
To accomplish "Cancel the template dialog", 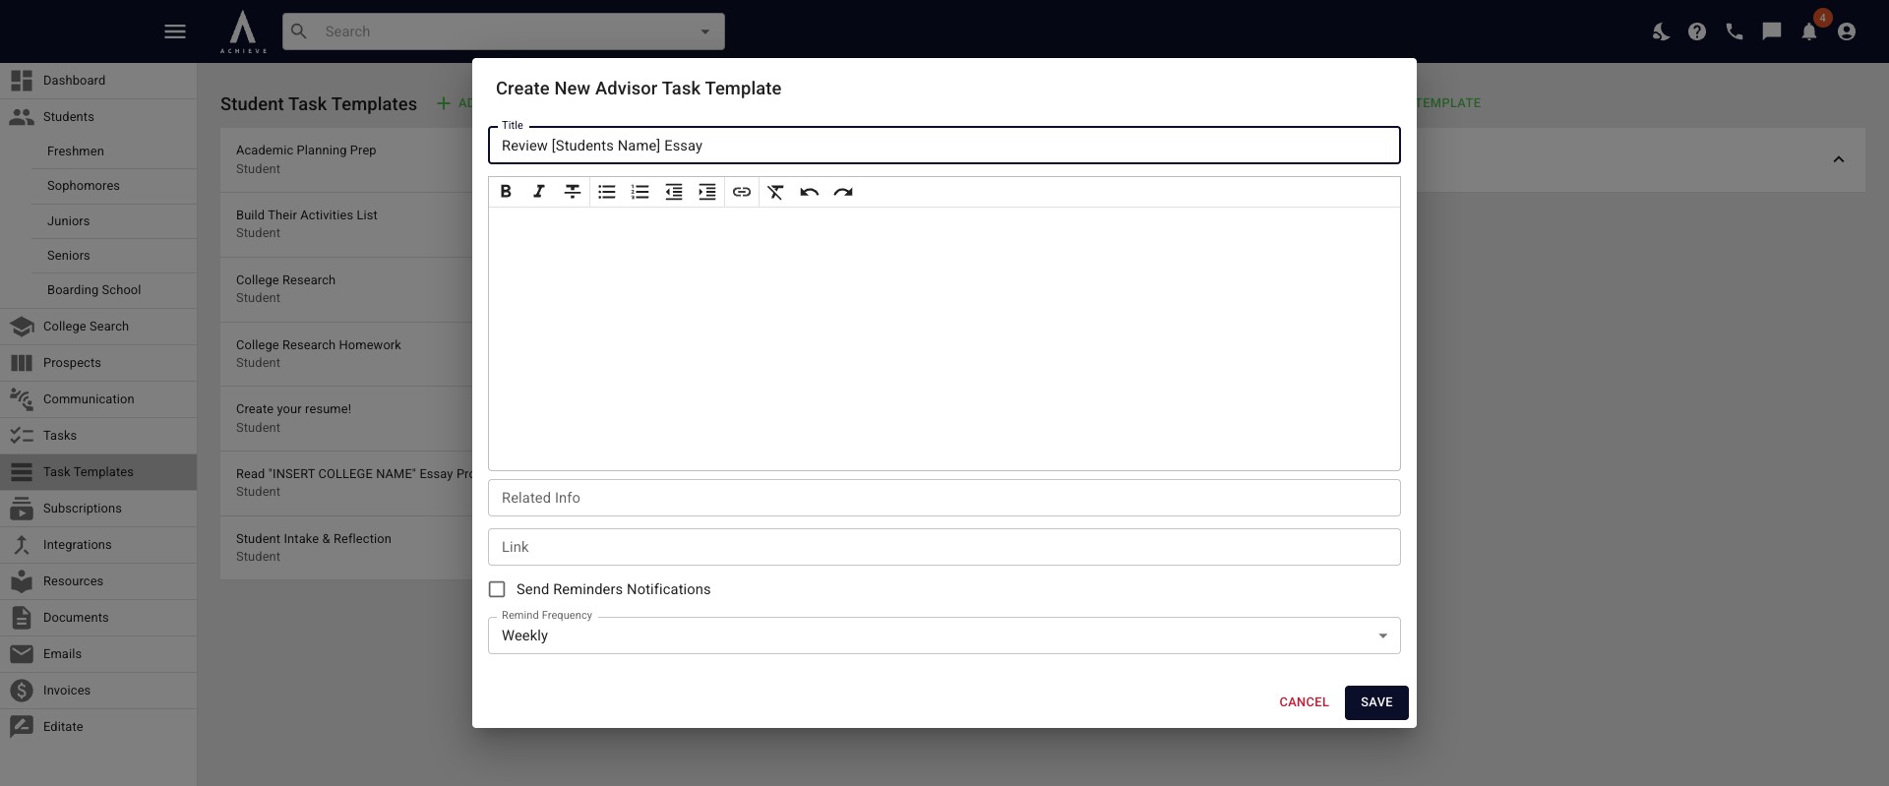I will (1304, 702).
